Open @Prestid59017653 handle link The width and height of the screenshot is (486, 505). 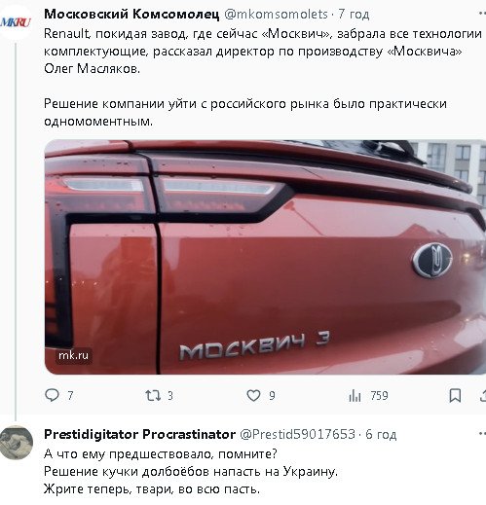[297, 434]
